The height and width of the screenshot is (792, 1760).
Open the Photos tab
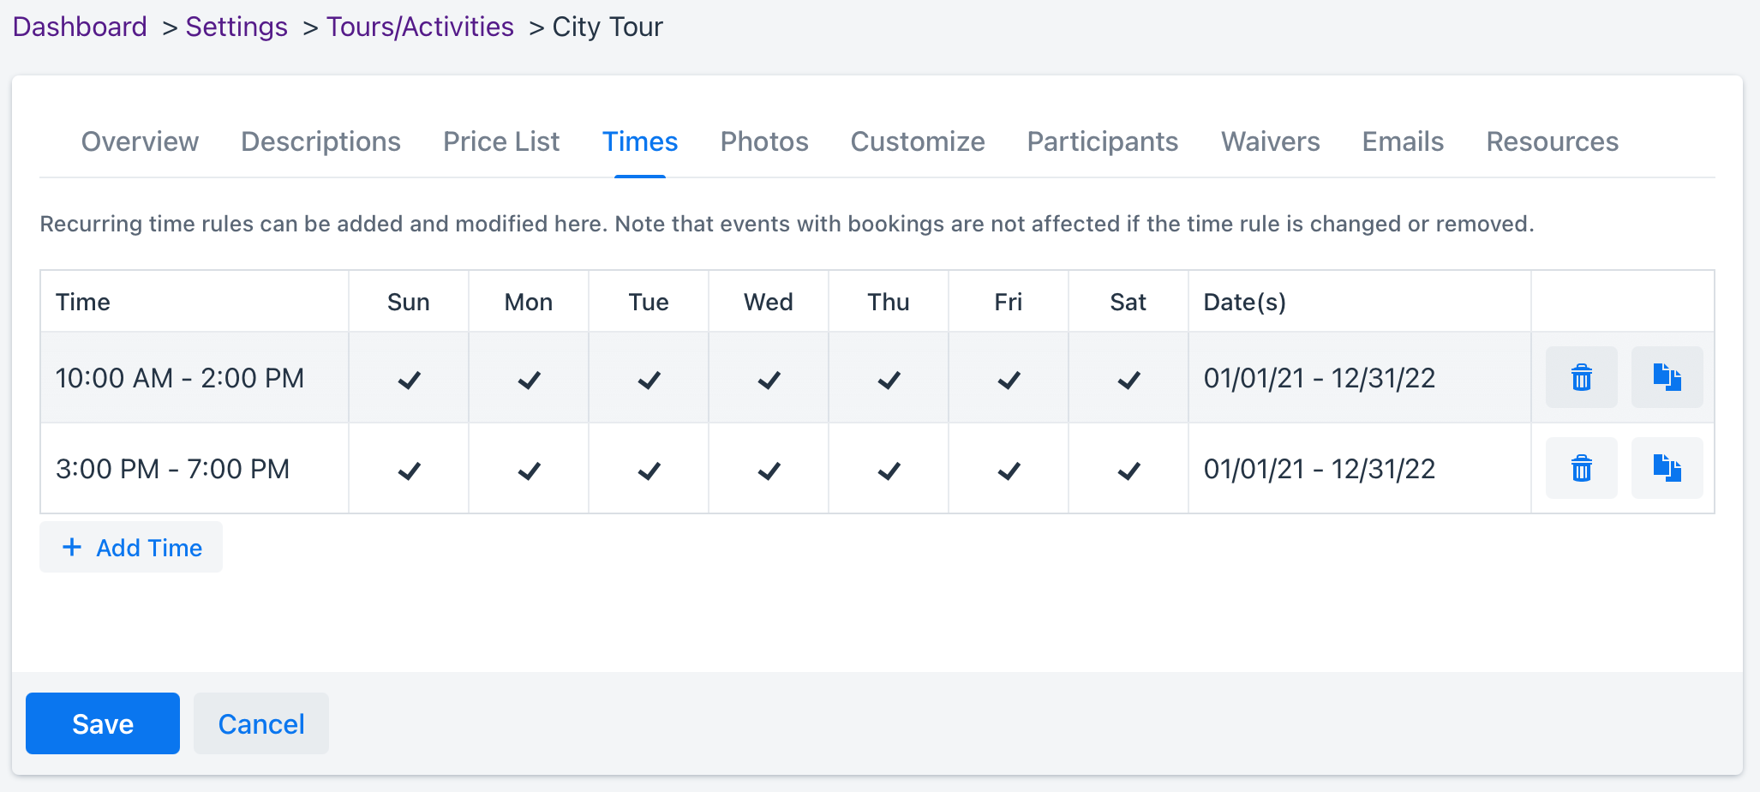(764, 141)
